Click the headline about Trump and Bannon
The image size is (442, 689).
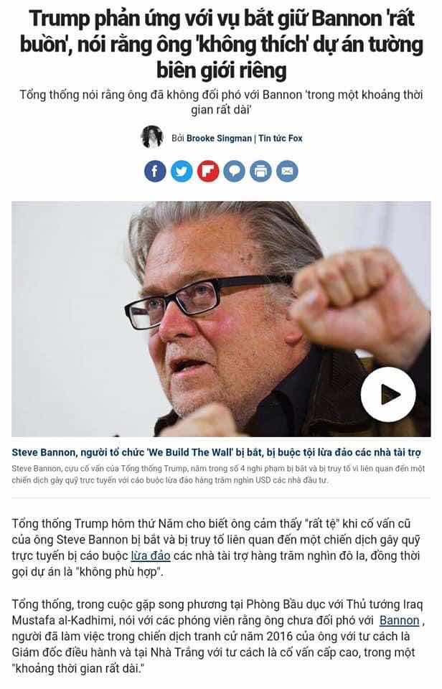[222, 44]
